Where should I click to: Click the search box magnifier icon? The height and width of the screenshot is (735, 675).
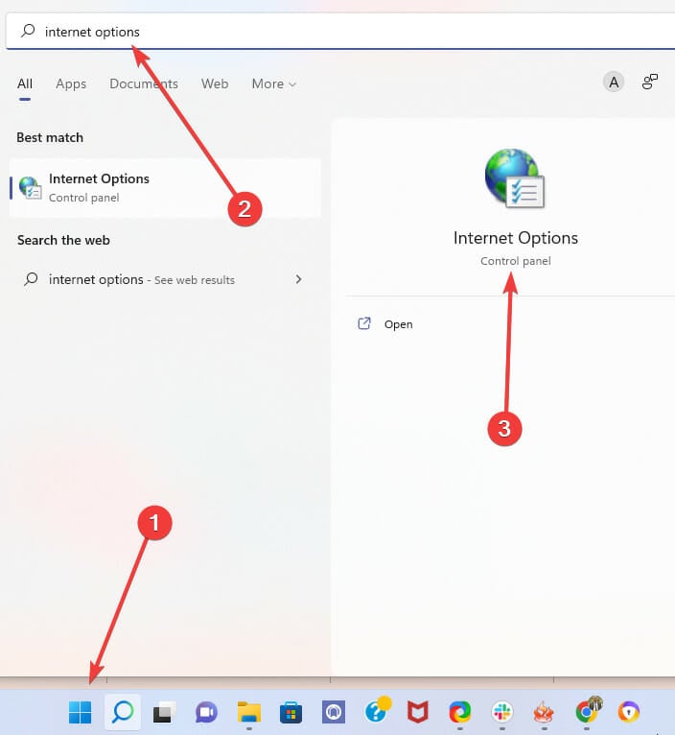click(28, 31)
